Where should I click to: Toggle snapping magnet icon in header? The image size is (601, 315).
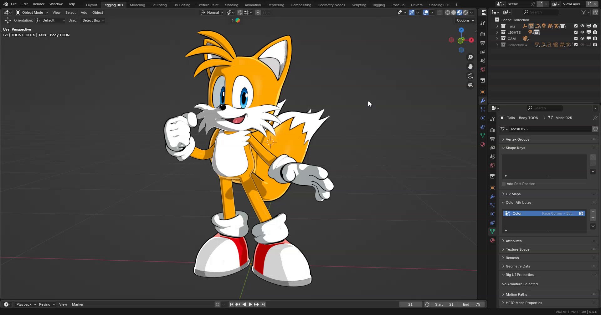pos(240,12)
